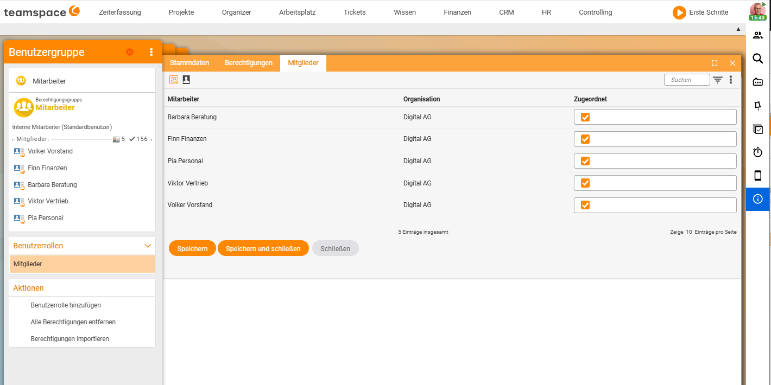Open the Projekte menu
The height and width of the screenshot is (385, 771).
point(181,12)
